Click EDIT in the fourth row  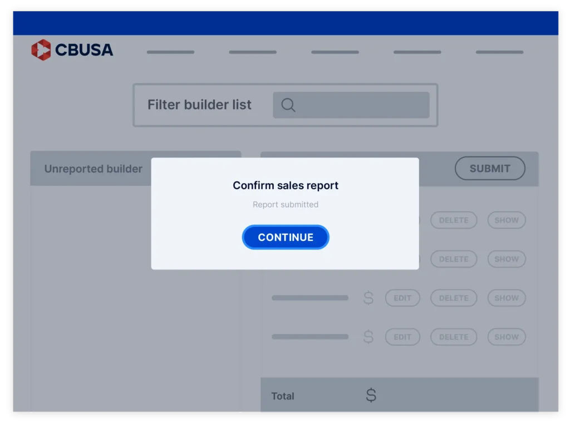(402, 337)
